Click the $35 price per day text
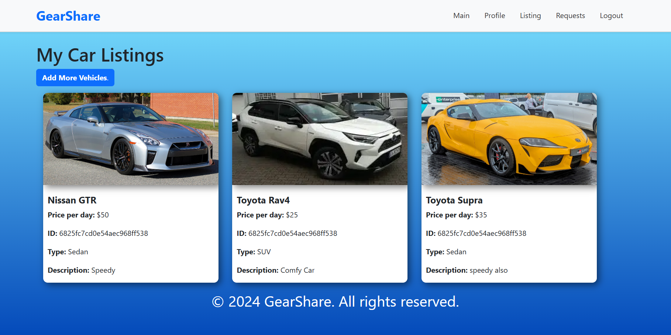This screenshot has width=671, height=335. coord(456,215)
